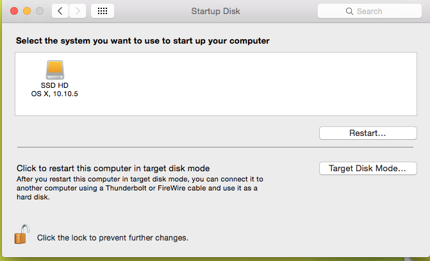Click the Restart... button
This screenshot has width=430, height=261.
click(368, 133)
